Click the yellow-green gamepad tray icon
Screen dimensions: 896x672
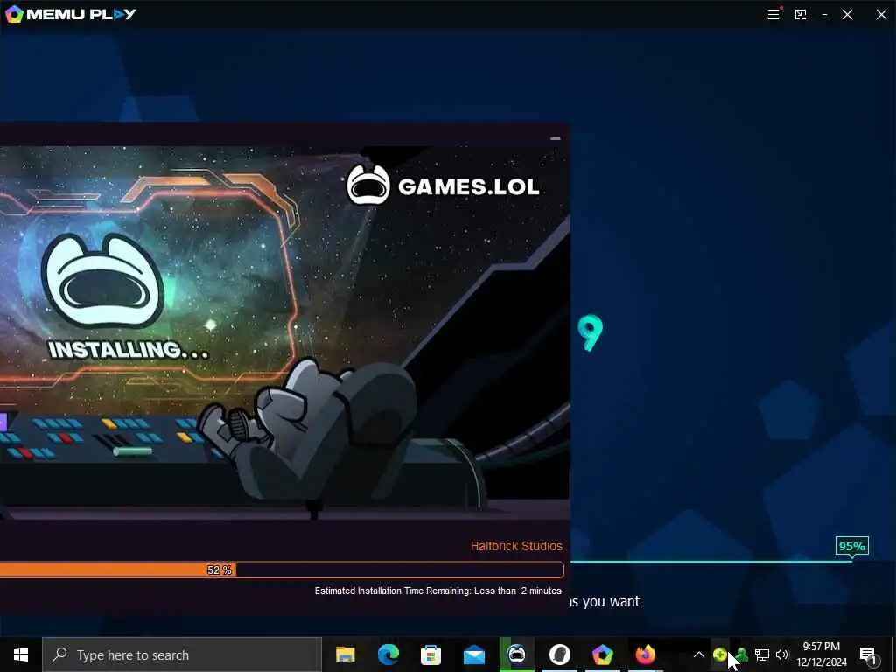click(x=719, y=654)
